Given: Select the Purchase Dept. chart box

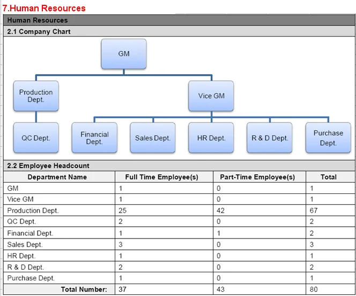Looking at the screenshot, I should 328,138.
